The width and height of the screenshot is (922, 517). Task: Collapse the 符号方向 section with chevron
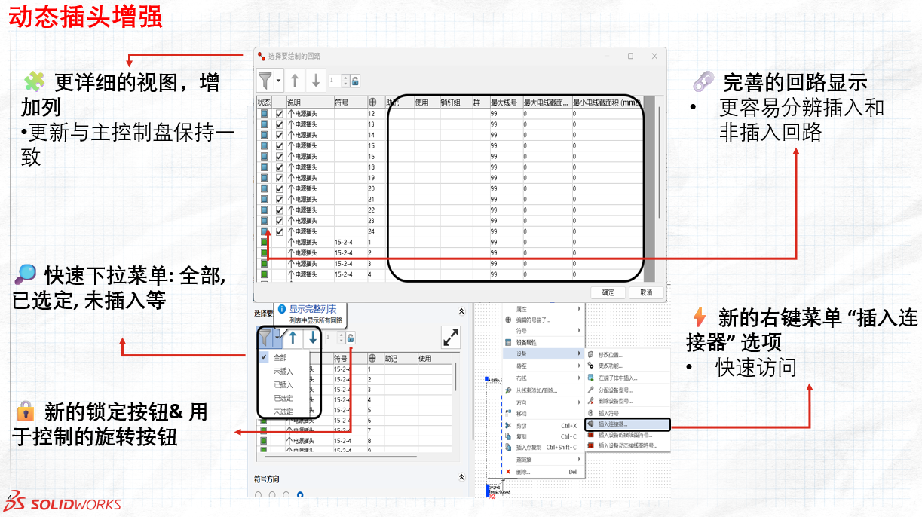coord(461,478)
